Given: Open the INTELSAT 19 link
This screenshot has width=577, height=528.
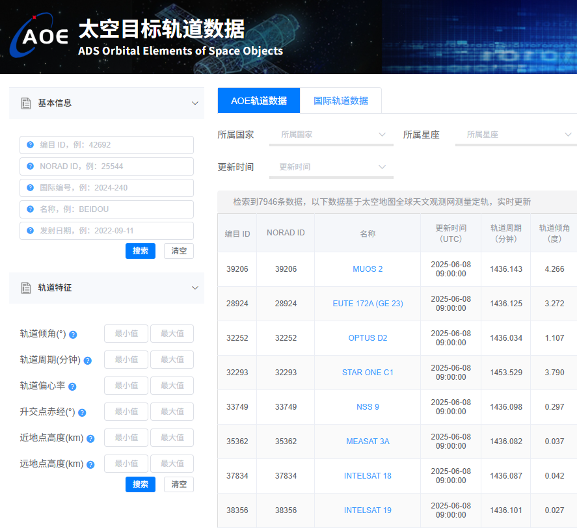Looking at the screenshot, I should point(368,510).
